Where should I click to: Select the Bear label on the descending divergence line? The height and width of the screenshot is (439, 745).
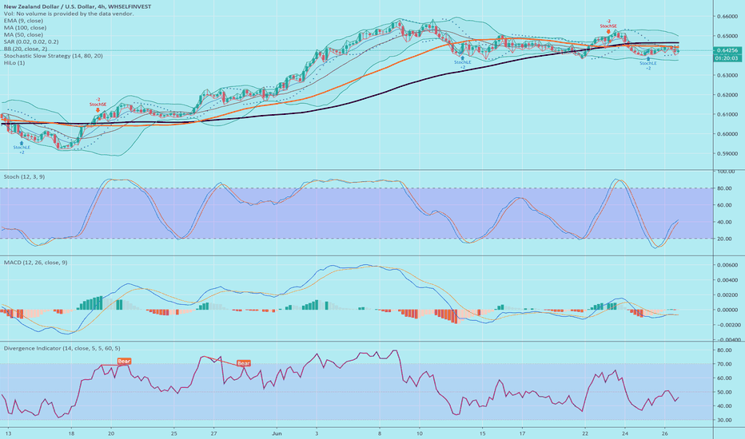click(244, 363)
